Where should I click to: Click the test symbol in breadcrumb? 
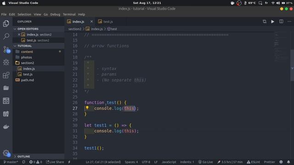(112, 29)
